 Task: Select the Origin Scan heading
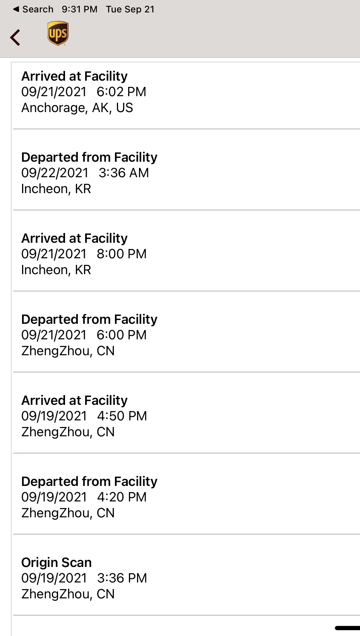(57, 562)
